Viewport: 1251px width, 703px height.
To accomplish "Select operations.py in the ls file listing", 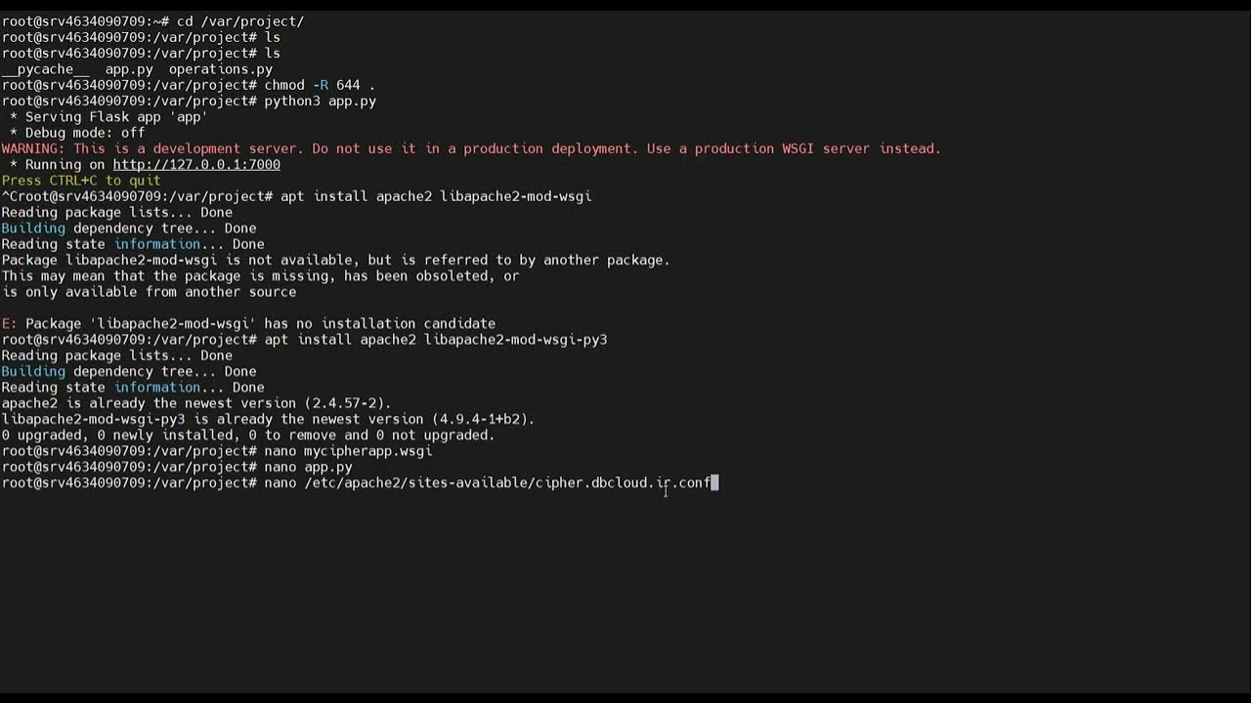I will 221,69.
